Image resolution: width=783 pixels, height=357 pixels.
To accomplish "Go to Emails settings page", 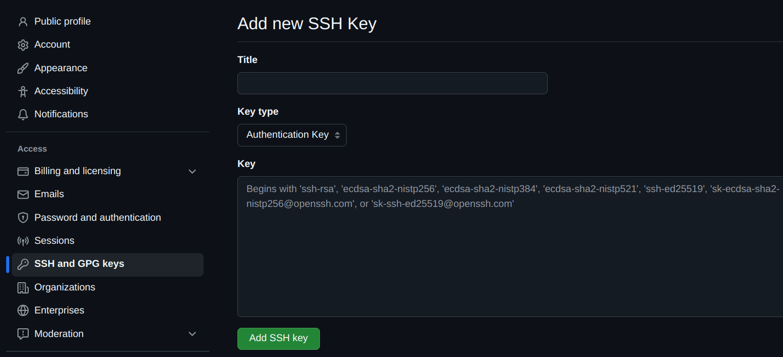I will [x=49, y=194].
